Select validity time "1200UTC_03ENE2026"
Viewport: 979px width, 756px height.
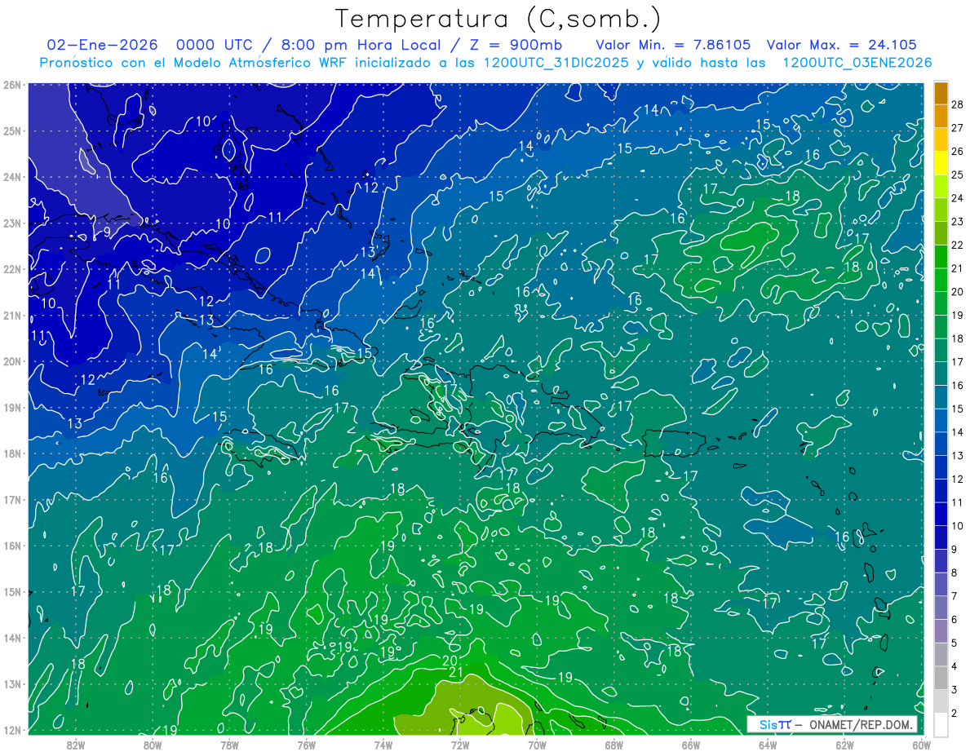point(857,63)
